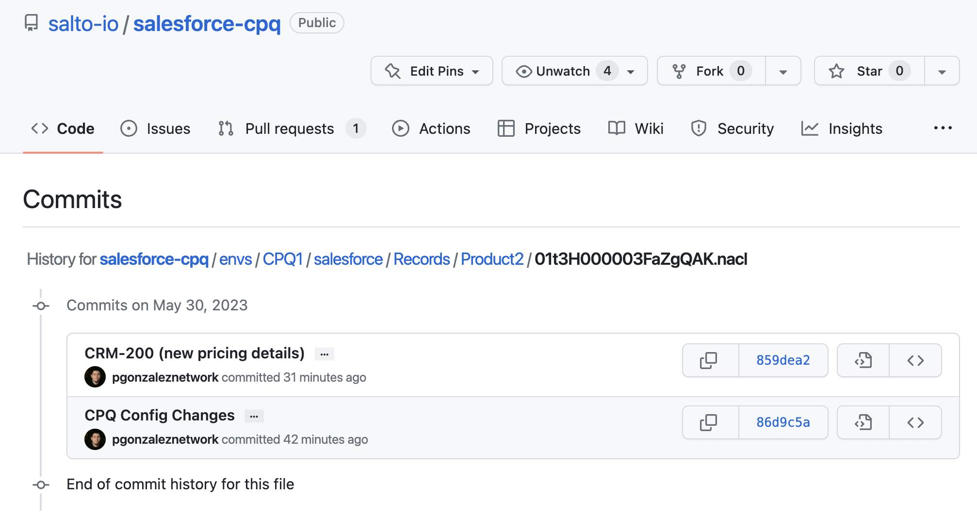The height and width of the screenshot is (515, 977).
Task: Fork the repository
Action: (x=712, y=71)
